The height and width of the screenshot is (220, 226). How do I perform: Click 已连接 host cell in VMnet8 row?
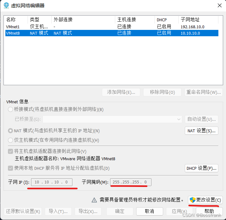124,33
